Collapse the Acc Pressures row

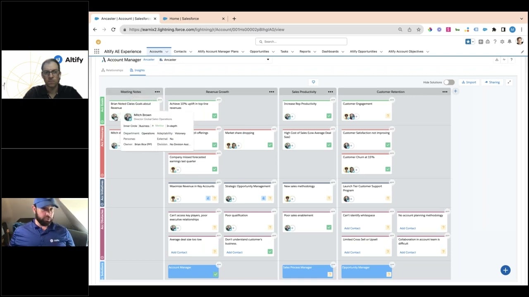point(102,175)
